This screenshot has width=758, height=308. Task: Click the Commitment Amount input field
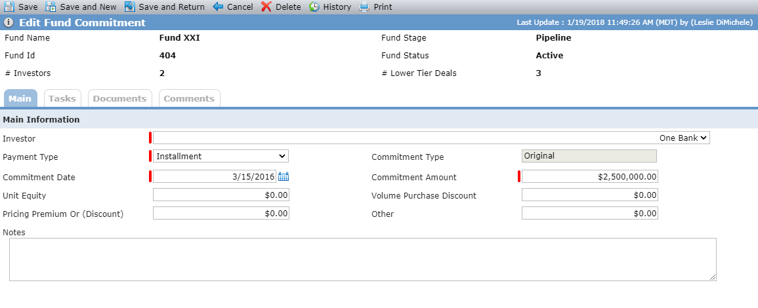(x=590, y=177)
